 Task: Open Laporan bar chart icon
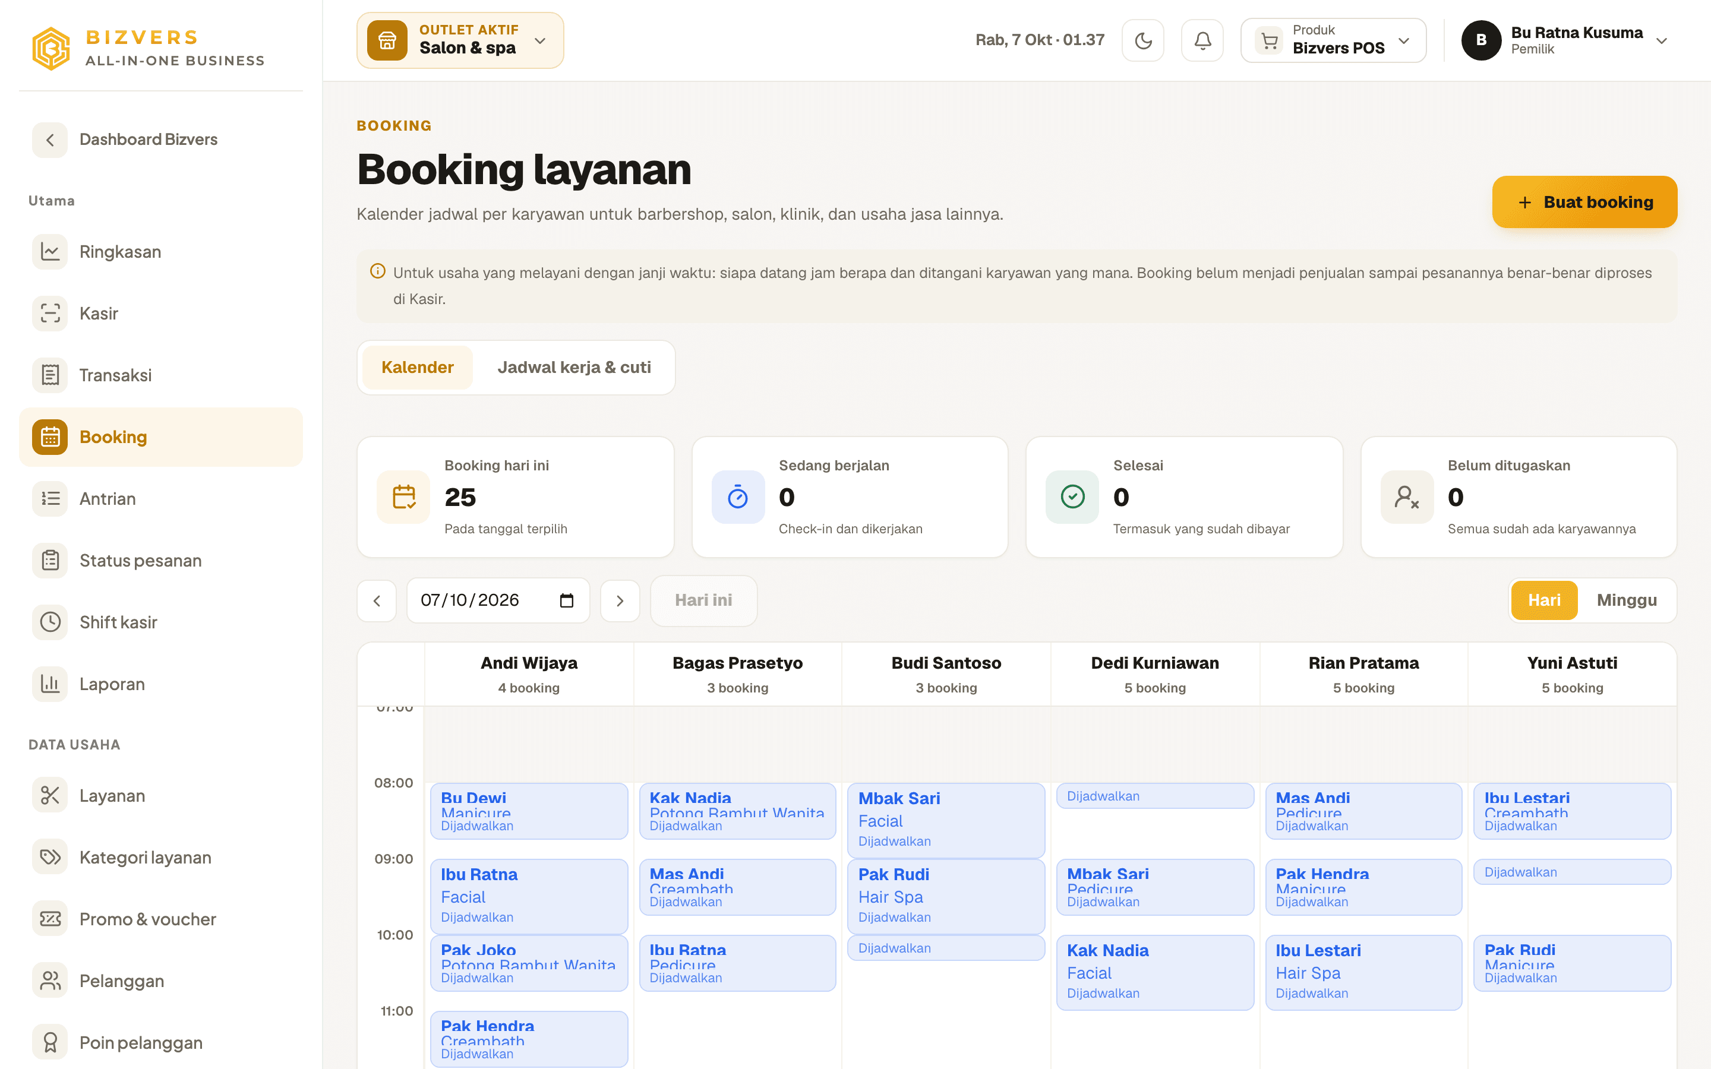(50, 684)
